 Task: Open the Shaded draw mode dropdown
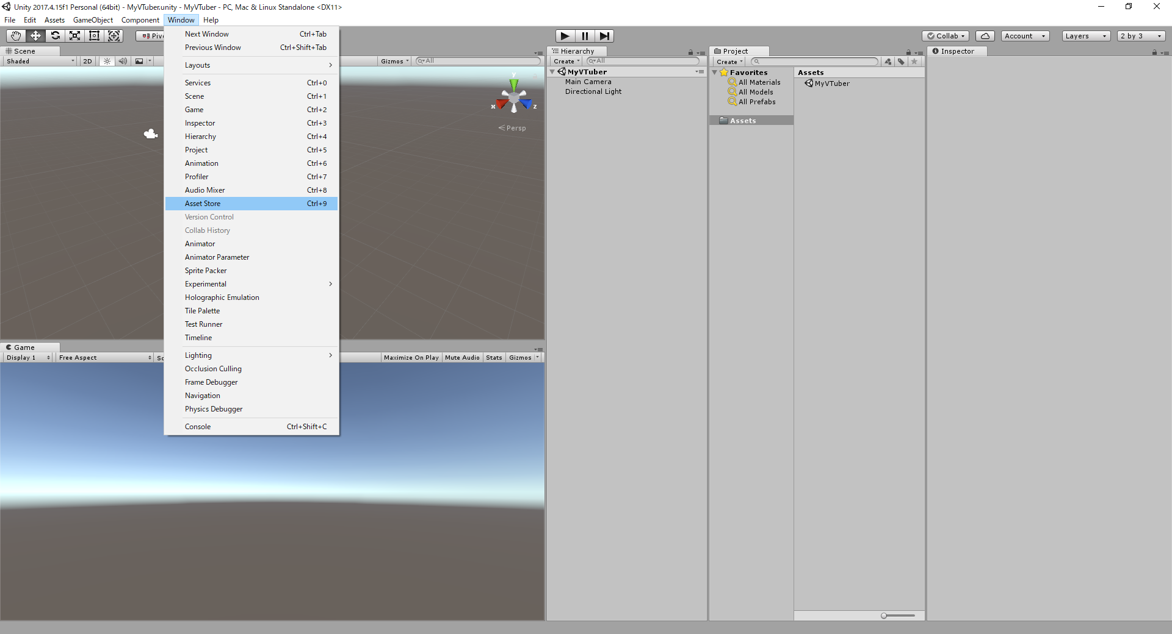pos(38,61)
